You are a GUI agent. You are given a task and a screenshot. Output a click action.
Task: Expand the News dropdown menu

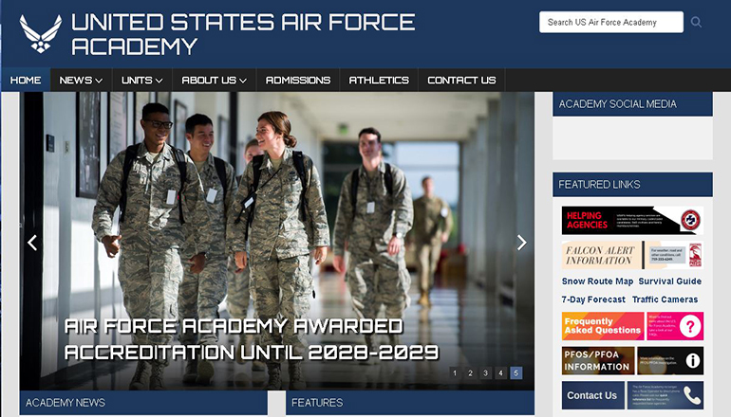[x=81, y=80]
